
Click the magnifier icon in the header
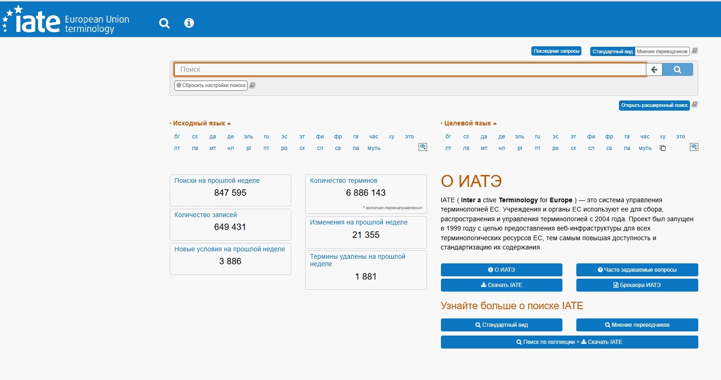pyautogui.click(x=164, y=23)
